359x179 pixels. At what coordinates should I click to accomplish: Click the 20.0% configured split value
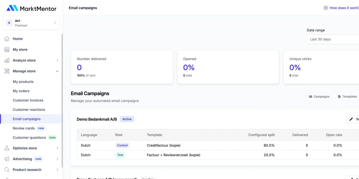(269, 155)
